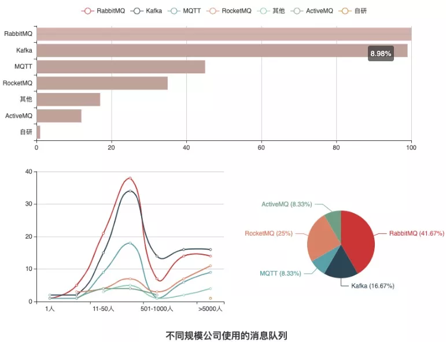Toggle the 其他 legend item

[x=271, y=11]
